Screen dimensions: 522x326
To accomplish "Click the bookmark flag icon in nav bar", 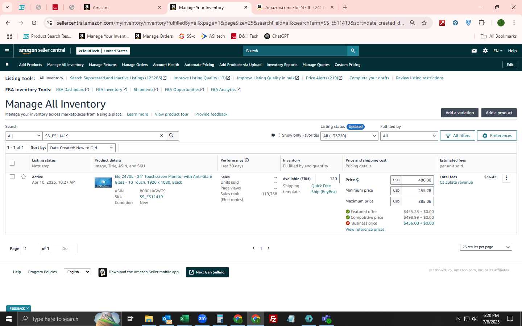I will tap(7, 64).
